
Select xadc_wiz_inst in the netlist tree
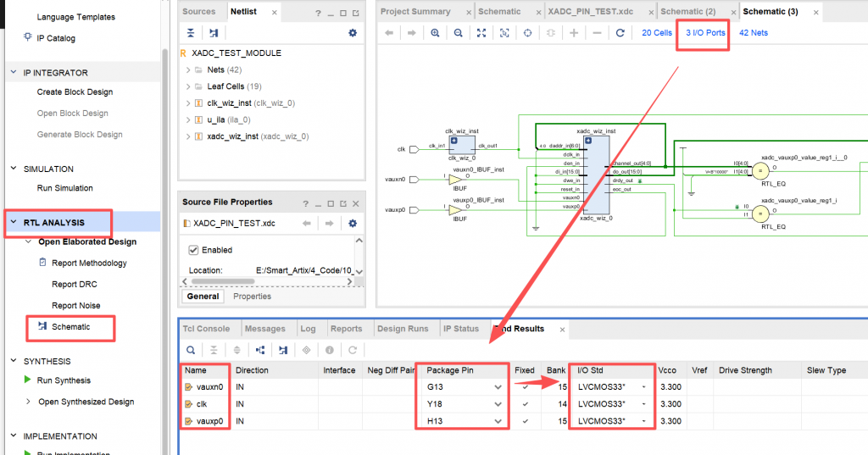point(232,136)
